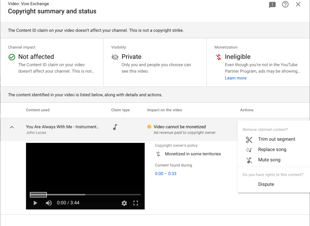Click the music note claim type icon
The width and height of the screenshot is (310, 226).
(115, 127)
